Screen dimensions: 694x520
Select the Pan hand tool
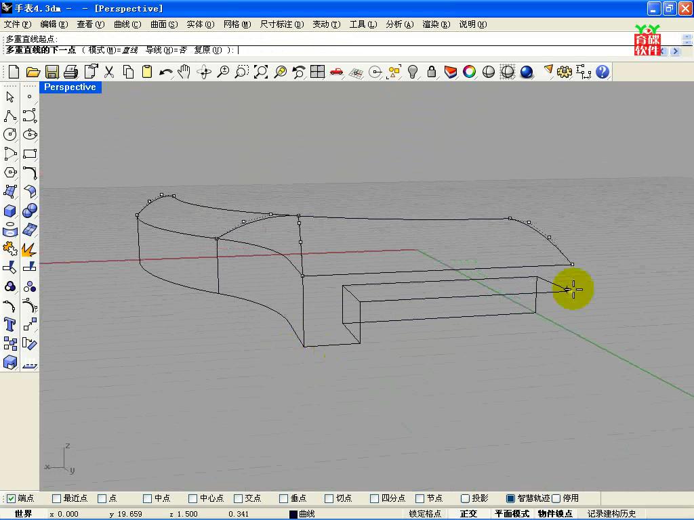pyautogui.click(x=184, y=72)
